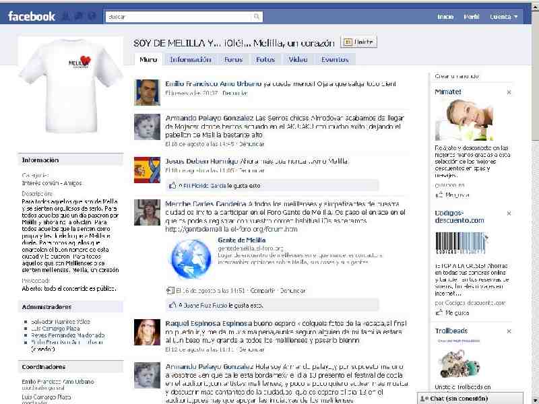539x404 pixels.
Task: Open administrator Reyes Fernandez Maldonado link
Action: 68,335
